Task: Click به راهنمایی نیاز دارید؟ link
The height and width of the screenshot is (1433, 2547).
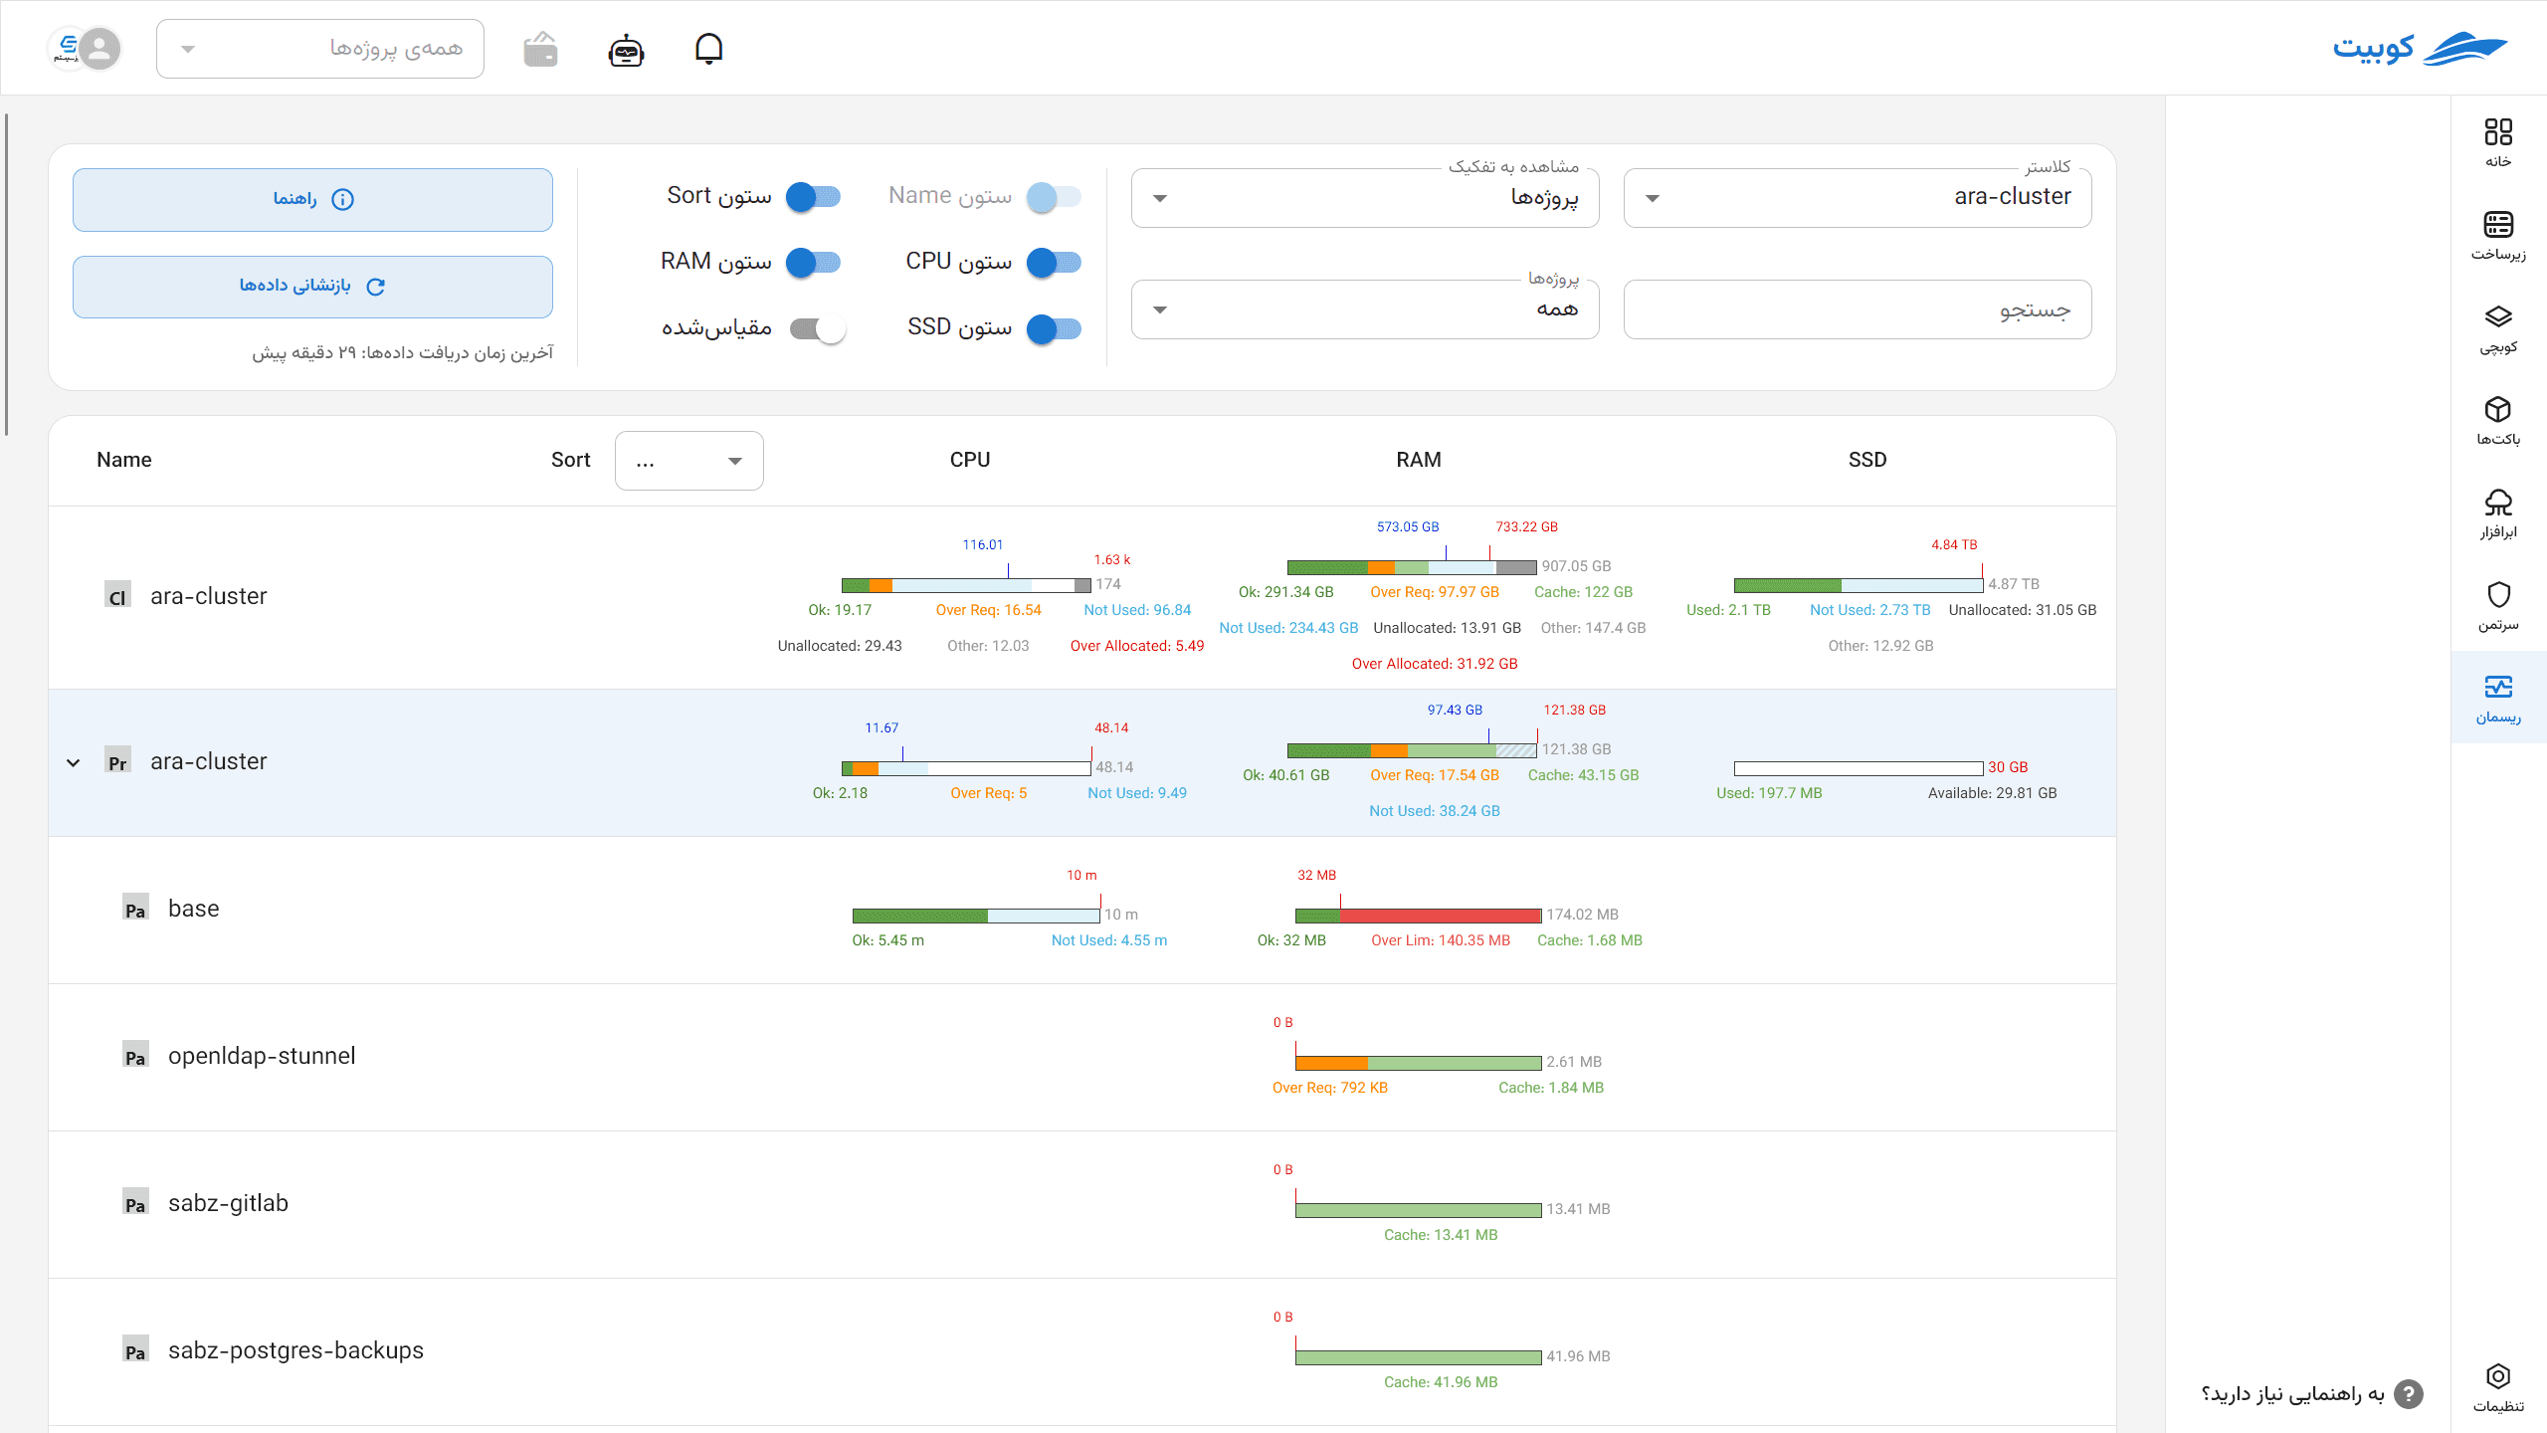Action: [x=2292, y=1394]
